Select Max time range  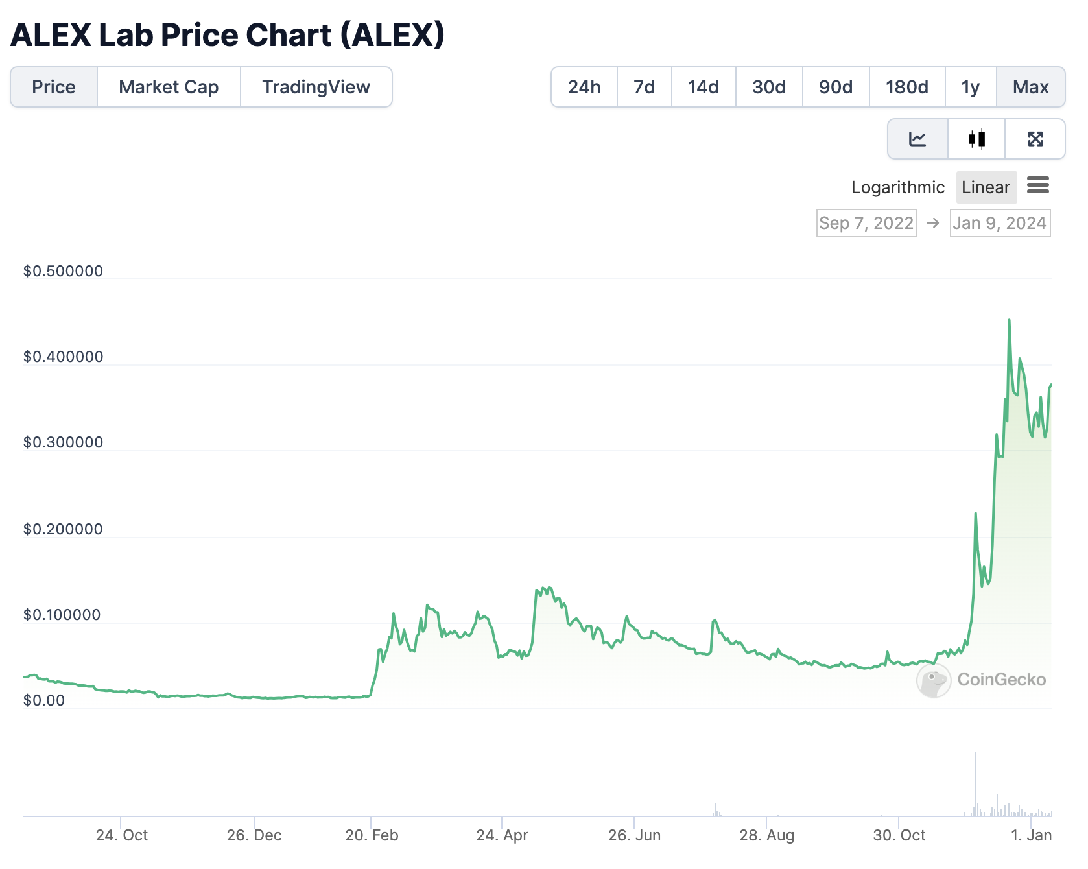click(1030, 87)
